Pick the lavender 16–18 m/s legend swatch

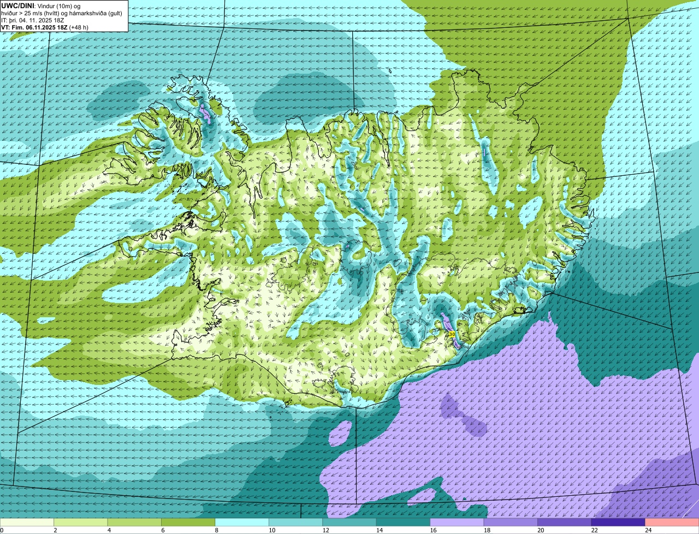[458, 523]
